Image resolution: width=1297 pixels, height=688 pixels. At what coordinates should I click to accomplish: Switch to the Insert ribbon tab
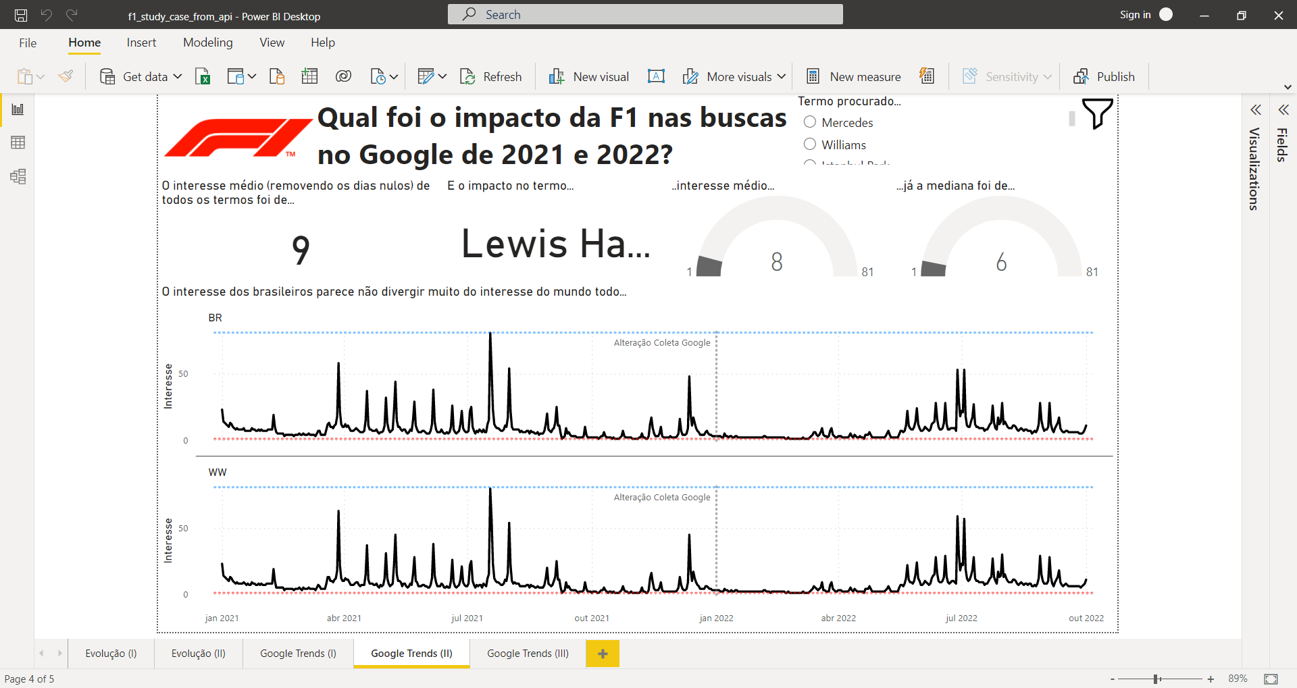pyautogui.click(x=141, y=43)
